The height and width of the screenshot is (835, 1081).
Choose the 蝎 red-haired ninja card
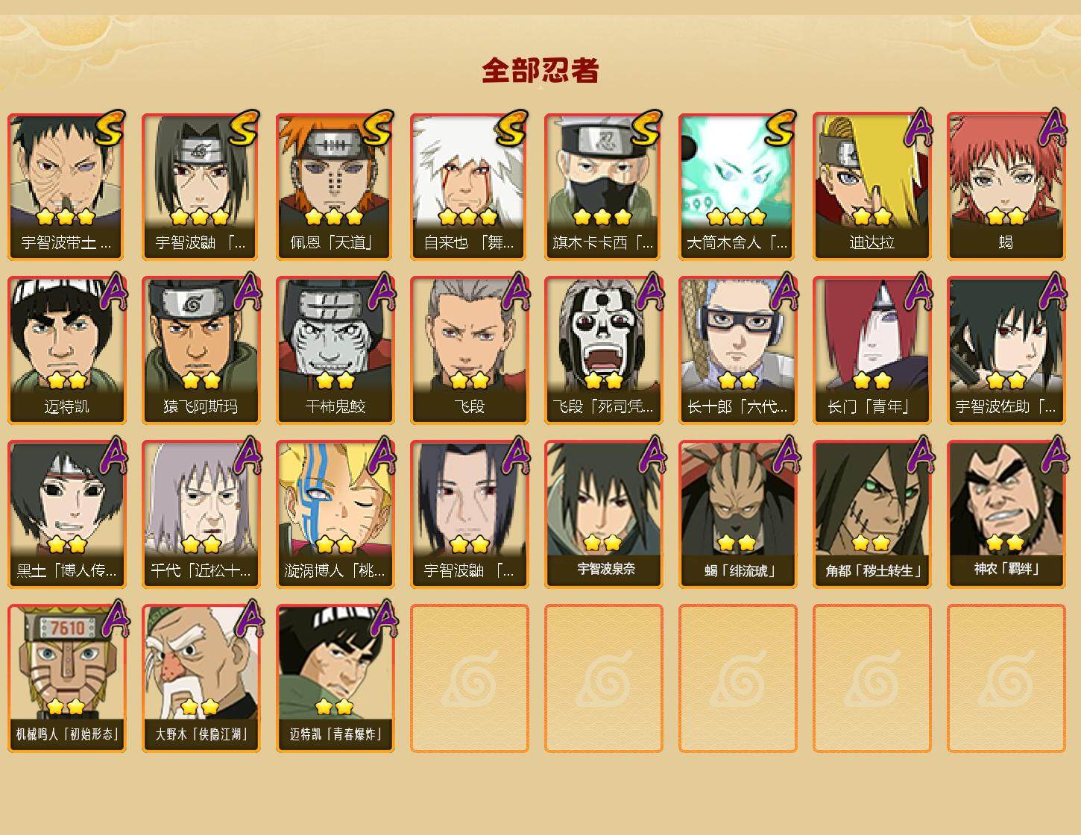tap(1006, 186)
